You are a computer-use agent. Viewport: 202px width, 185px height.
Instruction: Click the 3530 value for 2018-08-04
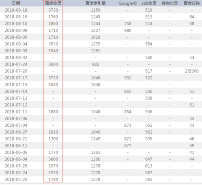coord(53,44)
